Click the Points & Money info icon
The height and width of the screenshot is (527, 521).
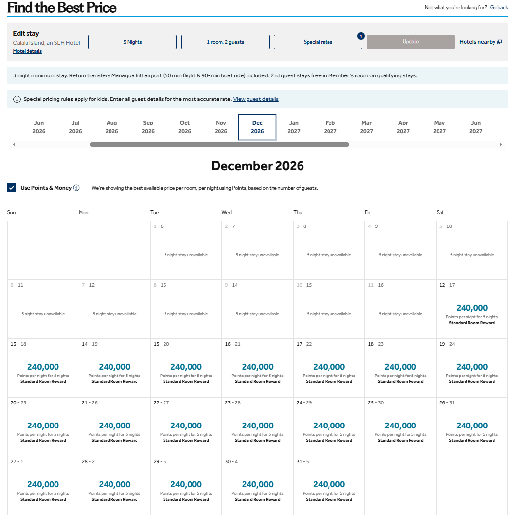[76, 188]
